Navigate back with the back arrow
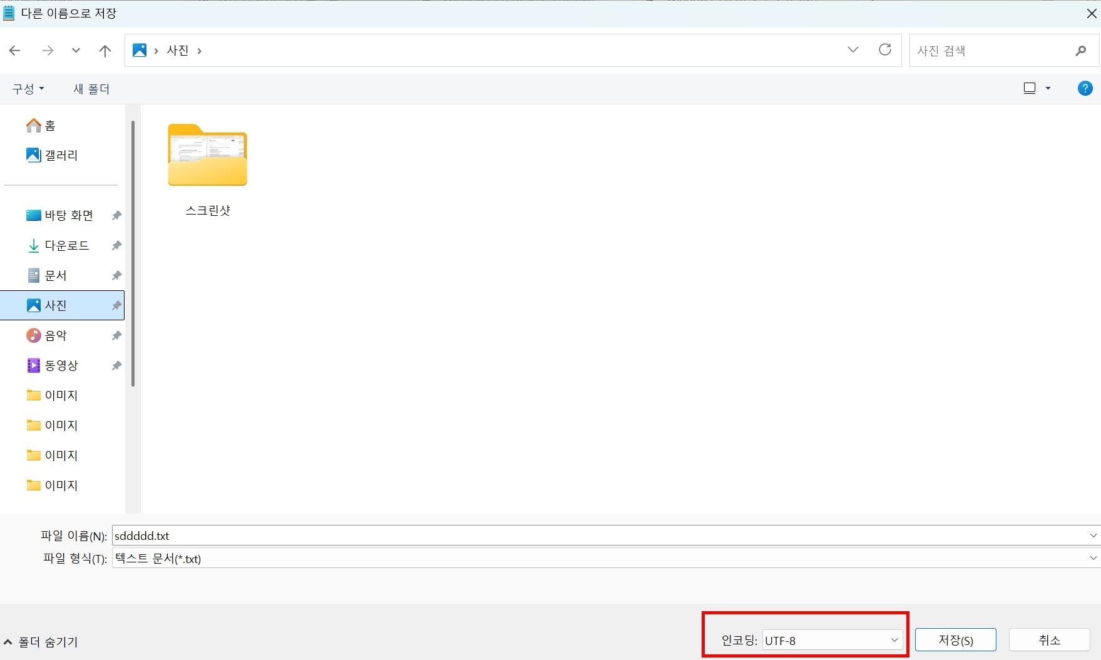This screenshot has width=1101, height=660. tap(15, 51)
